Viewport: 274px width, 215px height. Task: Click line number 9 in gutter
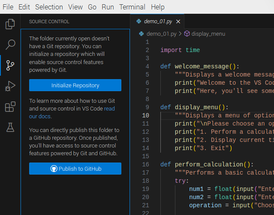pos(148,107)
